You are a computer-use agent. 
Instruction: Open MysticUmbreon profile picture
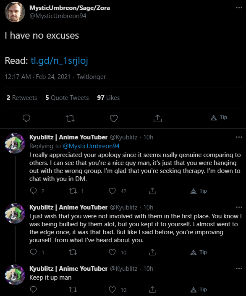point(15,12)
